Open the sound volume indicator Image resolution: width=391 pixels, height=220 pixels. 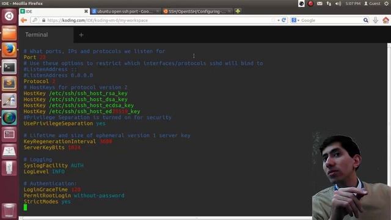coord(338,4)
